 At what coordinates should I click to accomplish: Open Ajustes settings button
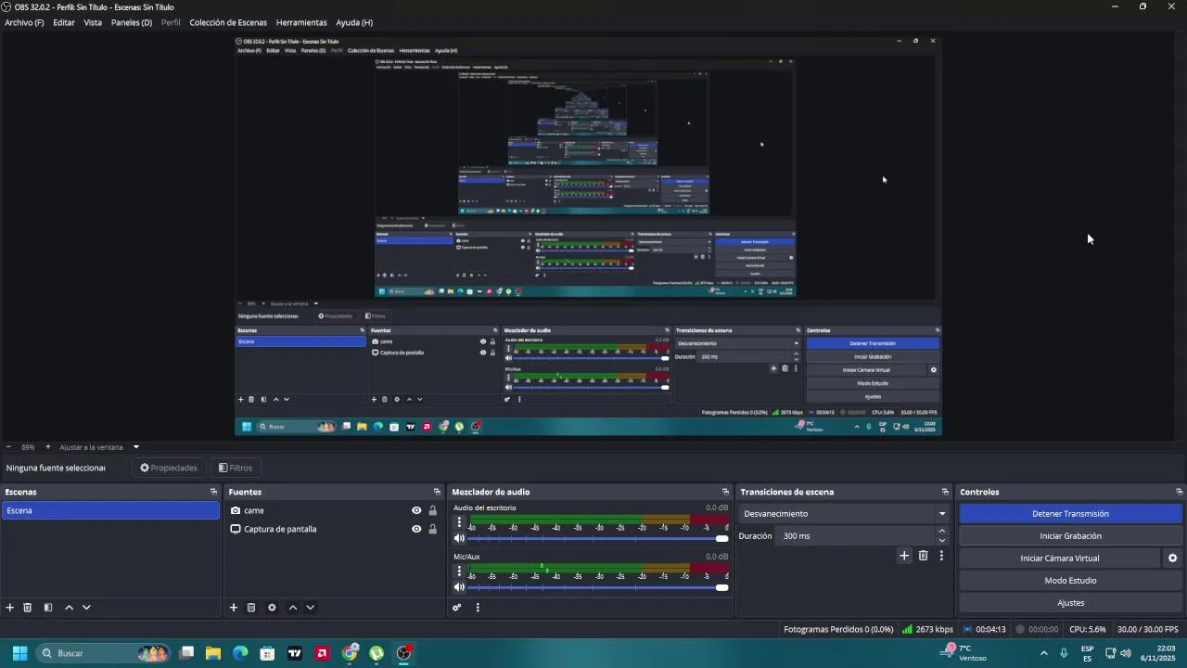point(1070,603)
